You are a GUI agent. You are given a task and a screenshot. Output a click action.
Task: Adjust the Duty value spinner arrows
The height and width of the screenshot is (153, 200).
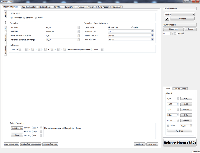point(173,99)
